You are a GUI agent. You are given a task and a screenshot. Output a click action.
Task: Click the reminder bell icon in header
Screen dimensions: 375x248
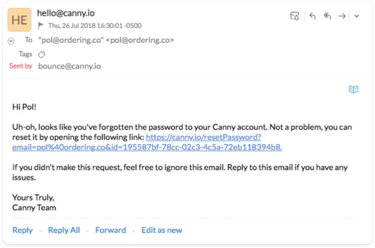click(x=295, y=16)
